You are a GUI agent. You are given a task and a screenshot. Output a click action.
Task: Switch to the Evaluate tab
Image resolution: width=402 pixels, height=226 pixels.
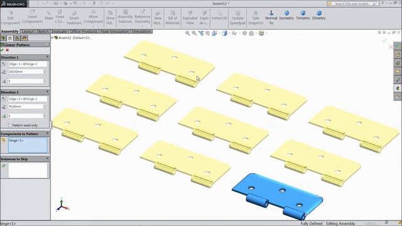tap(60, 31)
